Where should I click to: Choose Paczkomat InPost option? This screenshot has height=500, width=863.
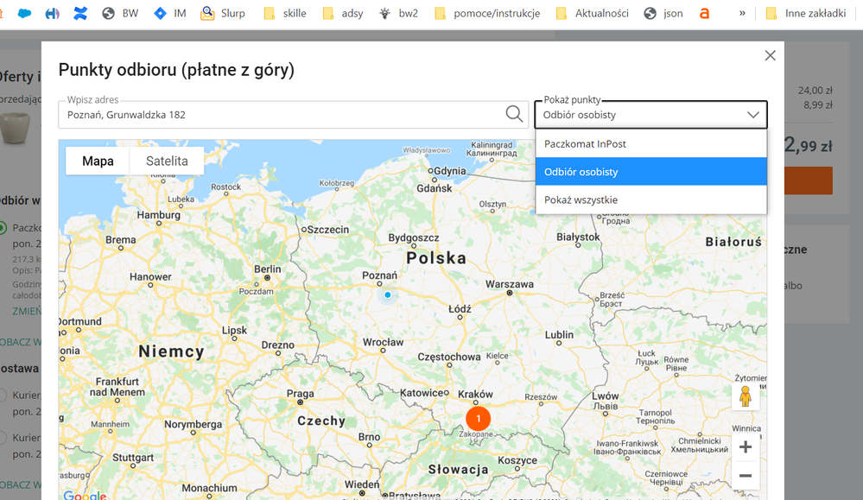[x=651, y=143]
